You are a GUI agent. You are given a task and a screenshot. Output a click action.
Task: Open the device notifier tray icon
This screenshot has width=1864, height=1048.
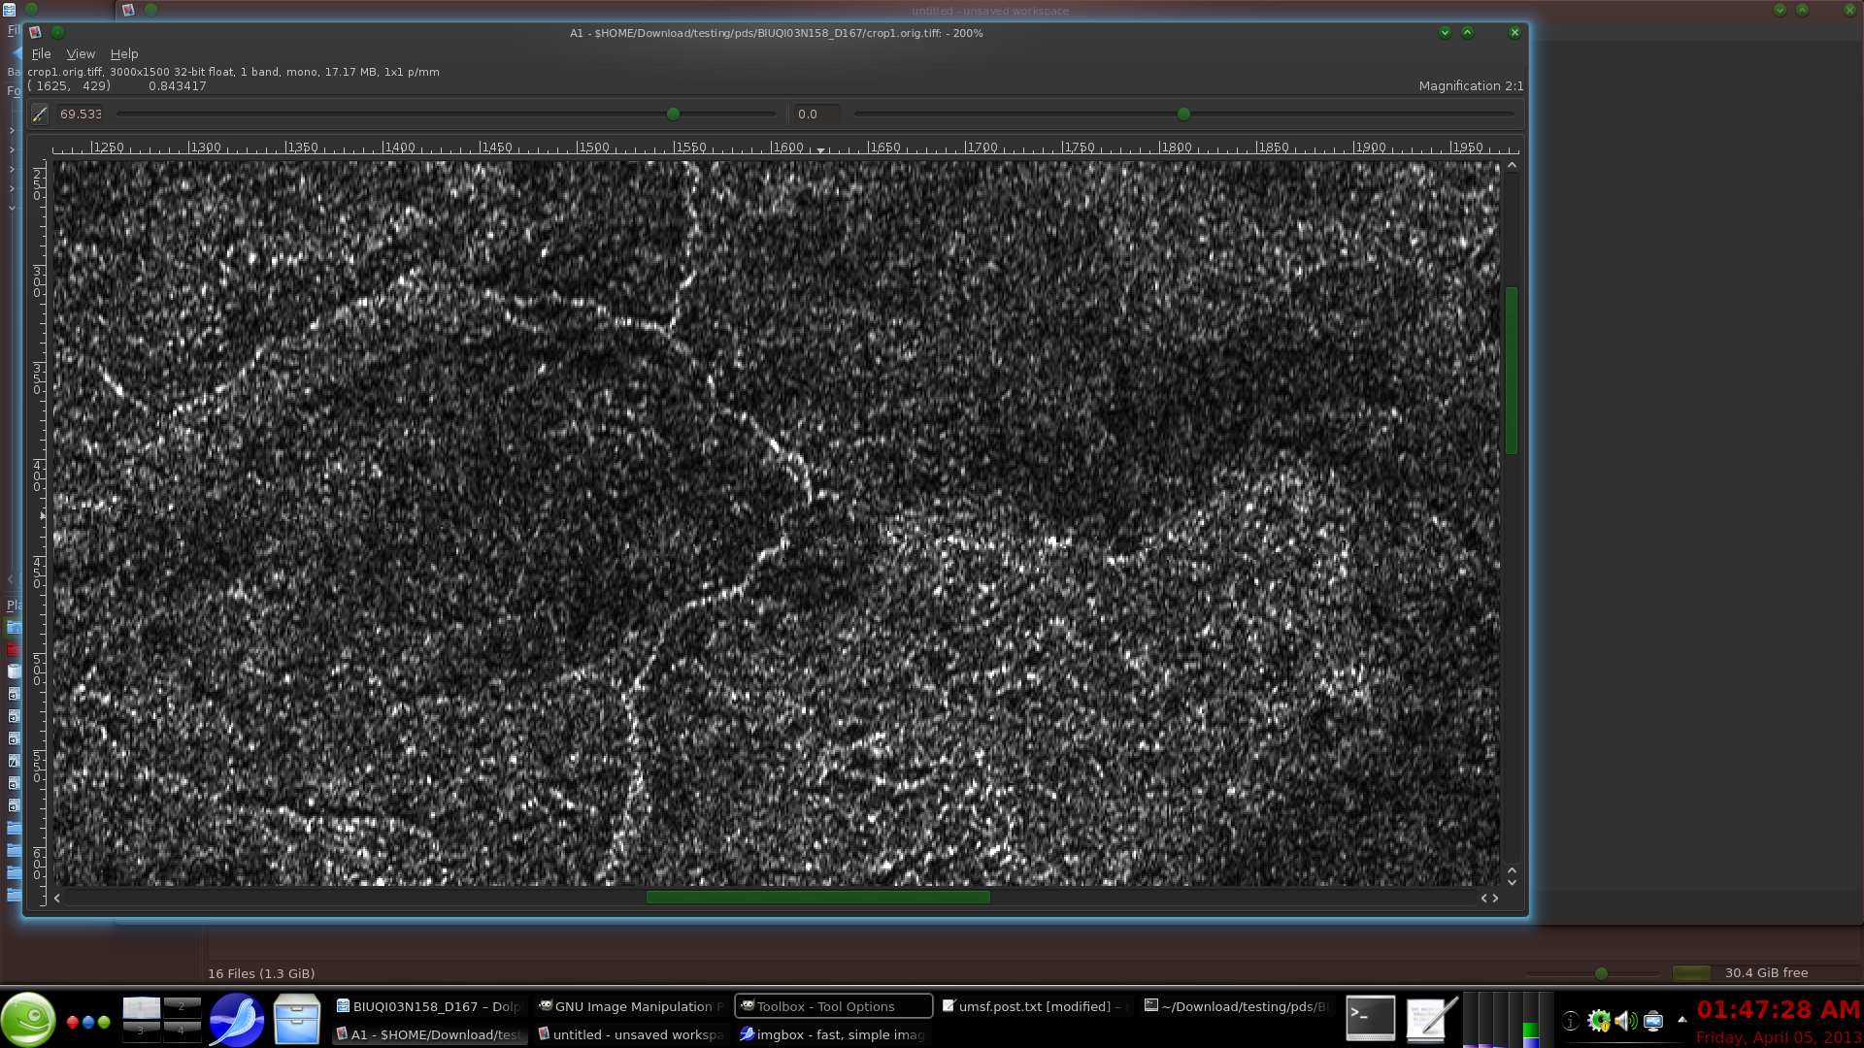pyautogui.click(x=1653, y=1021)
